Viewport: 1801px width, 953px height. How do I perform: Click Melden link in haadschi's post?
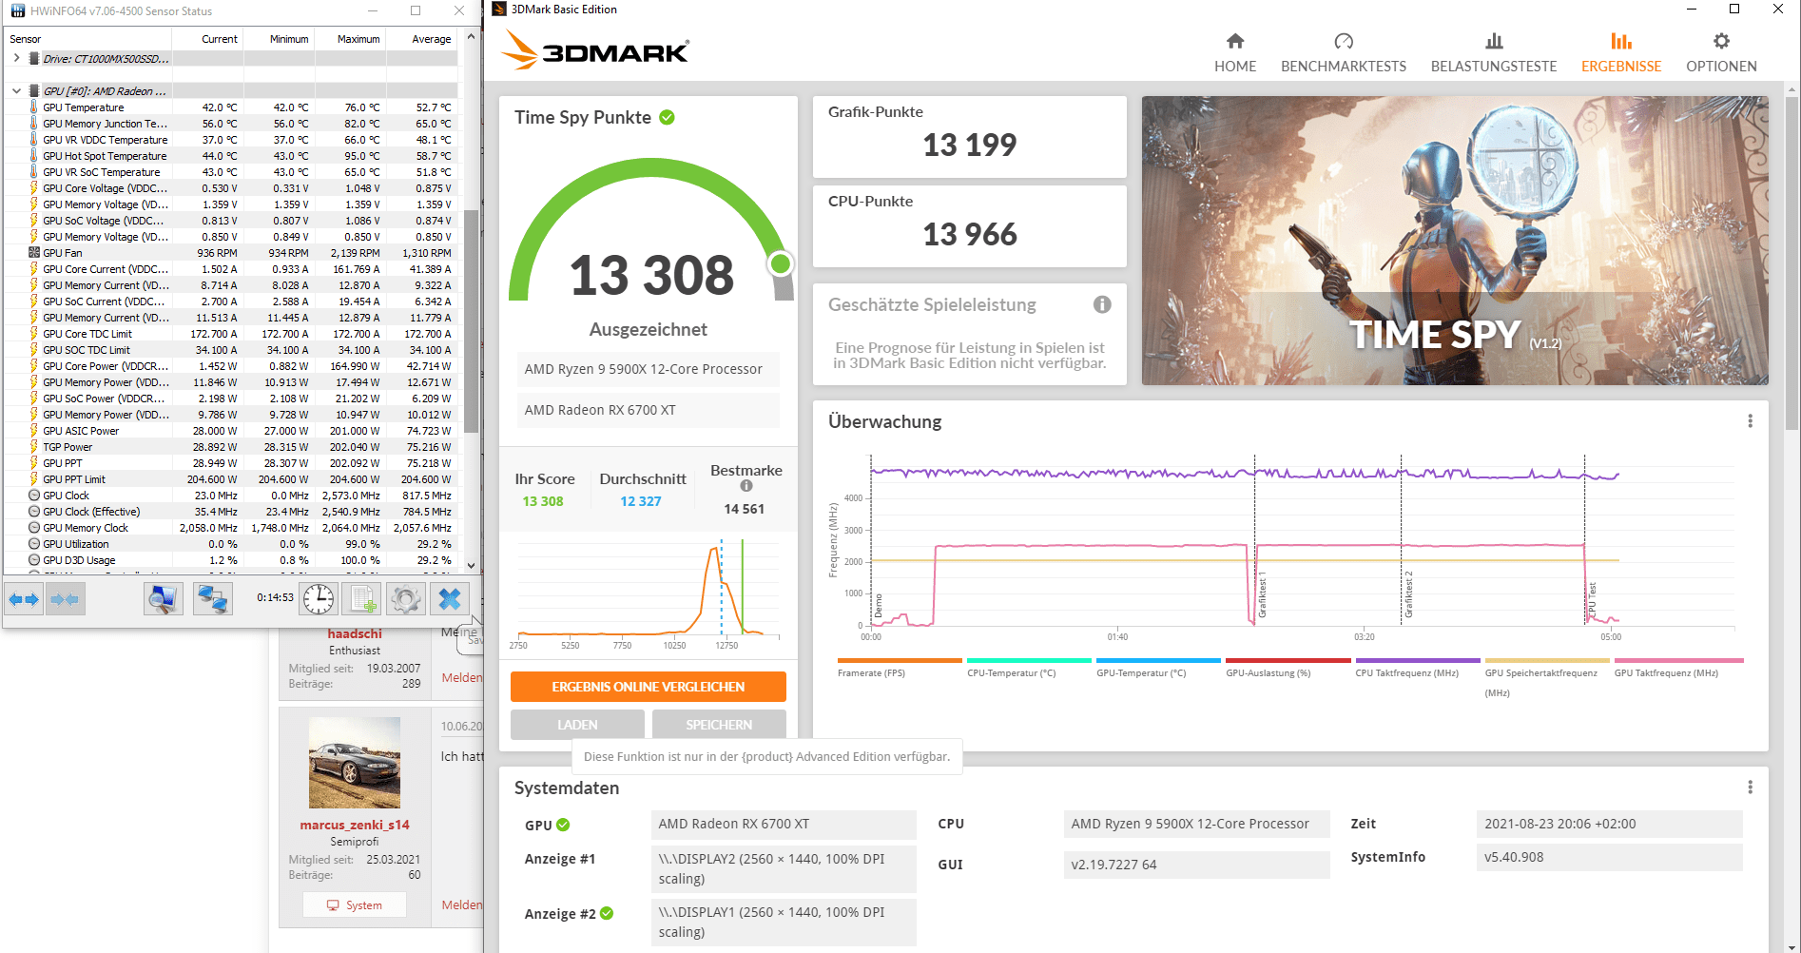point(462,677)
